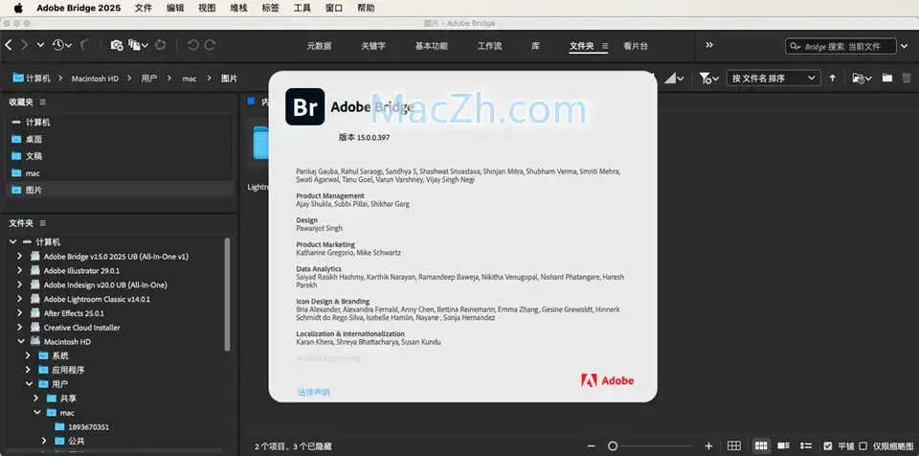Screen dimensions: 919x456
Task: Switch to details view icon
Action: click(784, 446)
